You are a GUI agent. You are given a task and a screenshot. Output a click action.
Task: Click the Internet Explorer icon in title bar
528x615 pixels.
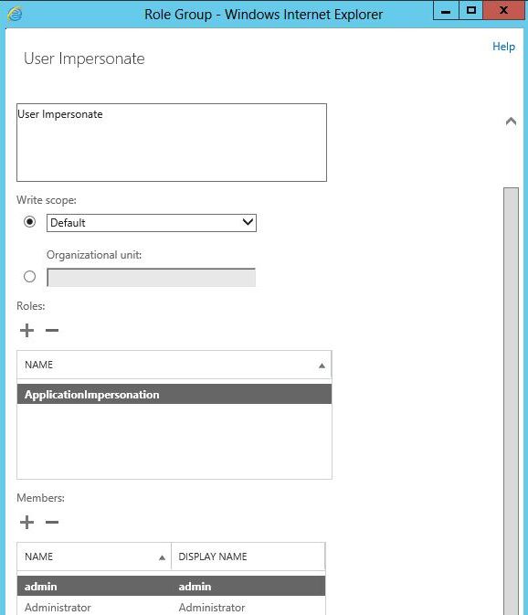(15, 15)
